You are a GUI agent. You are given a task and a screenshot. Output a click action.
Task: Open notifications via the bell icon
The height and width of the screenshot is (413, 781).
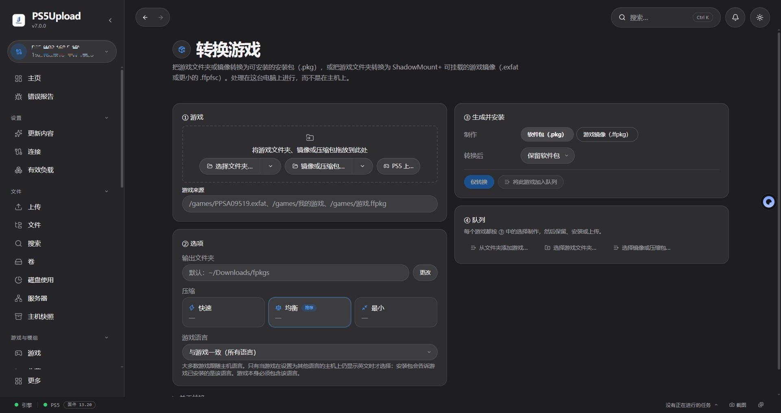[x=735, y=17]
